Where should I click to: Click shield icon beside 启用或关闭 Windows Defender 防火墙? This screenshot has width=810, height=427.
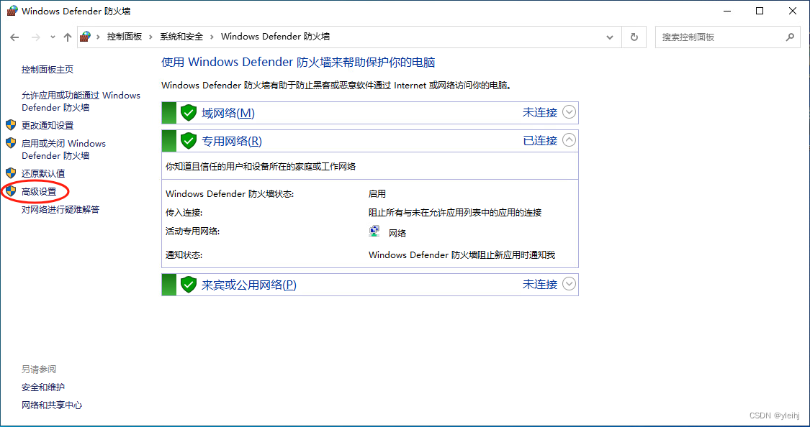[x=11, y=143]
